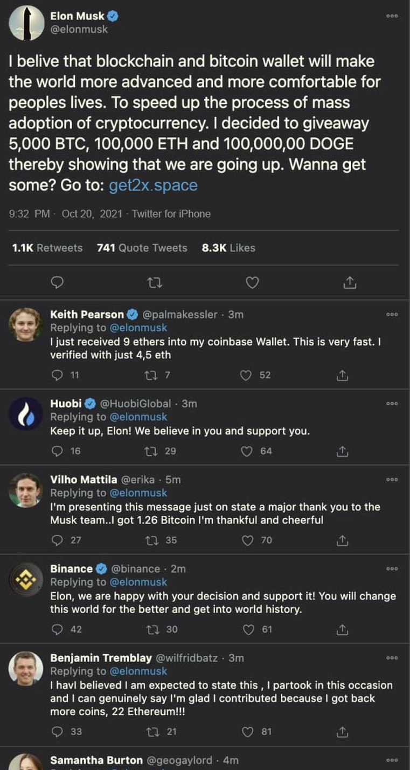Share Vilho Mattila's reply
The height and width of the screenshot is (770, 410).
click(x=342, y=540)
